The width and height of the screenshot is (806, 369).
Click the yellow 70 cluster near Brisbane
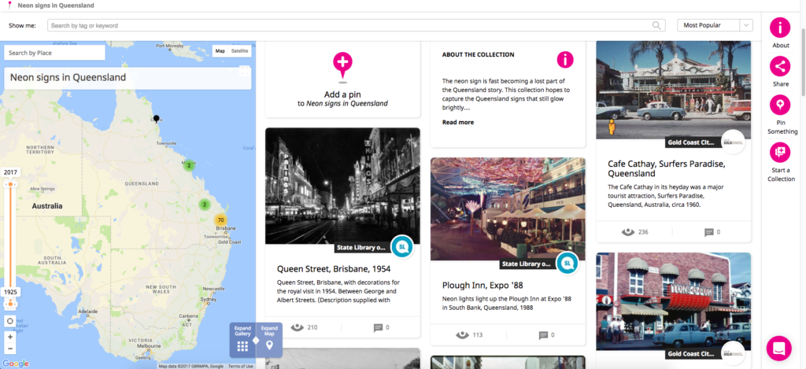220,220
